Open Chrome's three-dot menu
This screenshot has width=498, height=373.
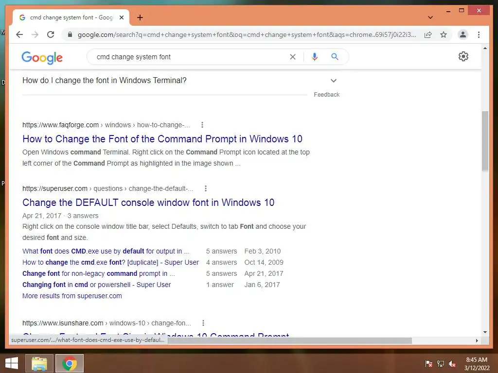[479, 34]
